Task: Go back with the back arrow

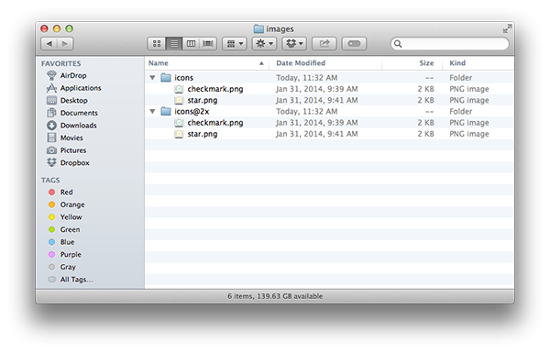Action: coord(49,43)
